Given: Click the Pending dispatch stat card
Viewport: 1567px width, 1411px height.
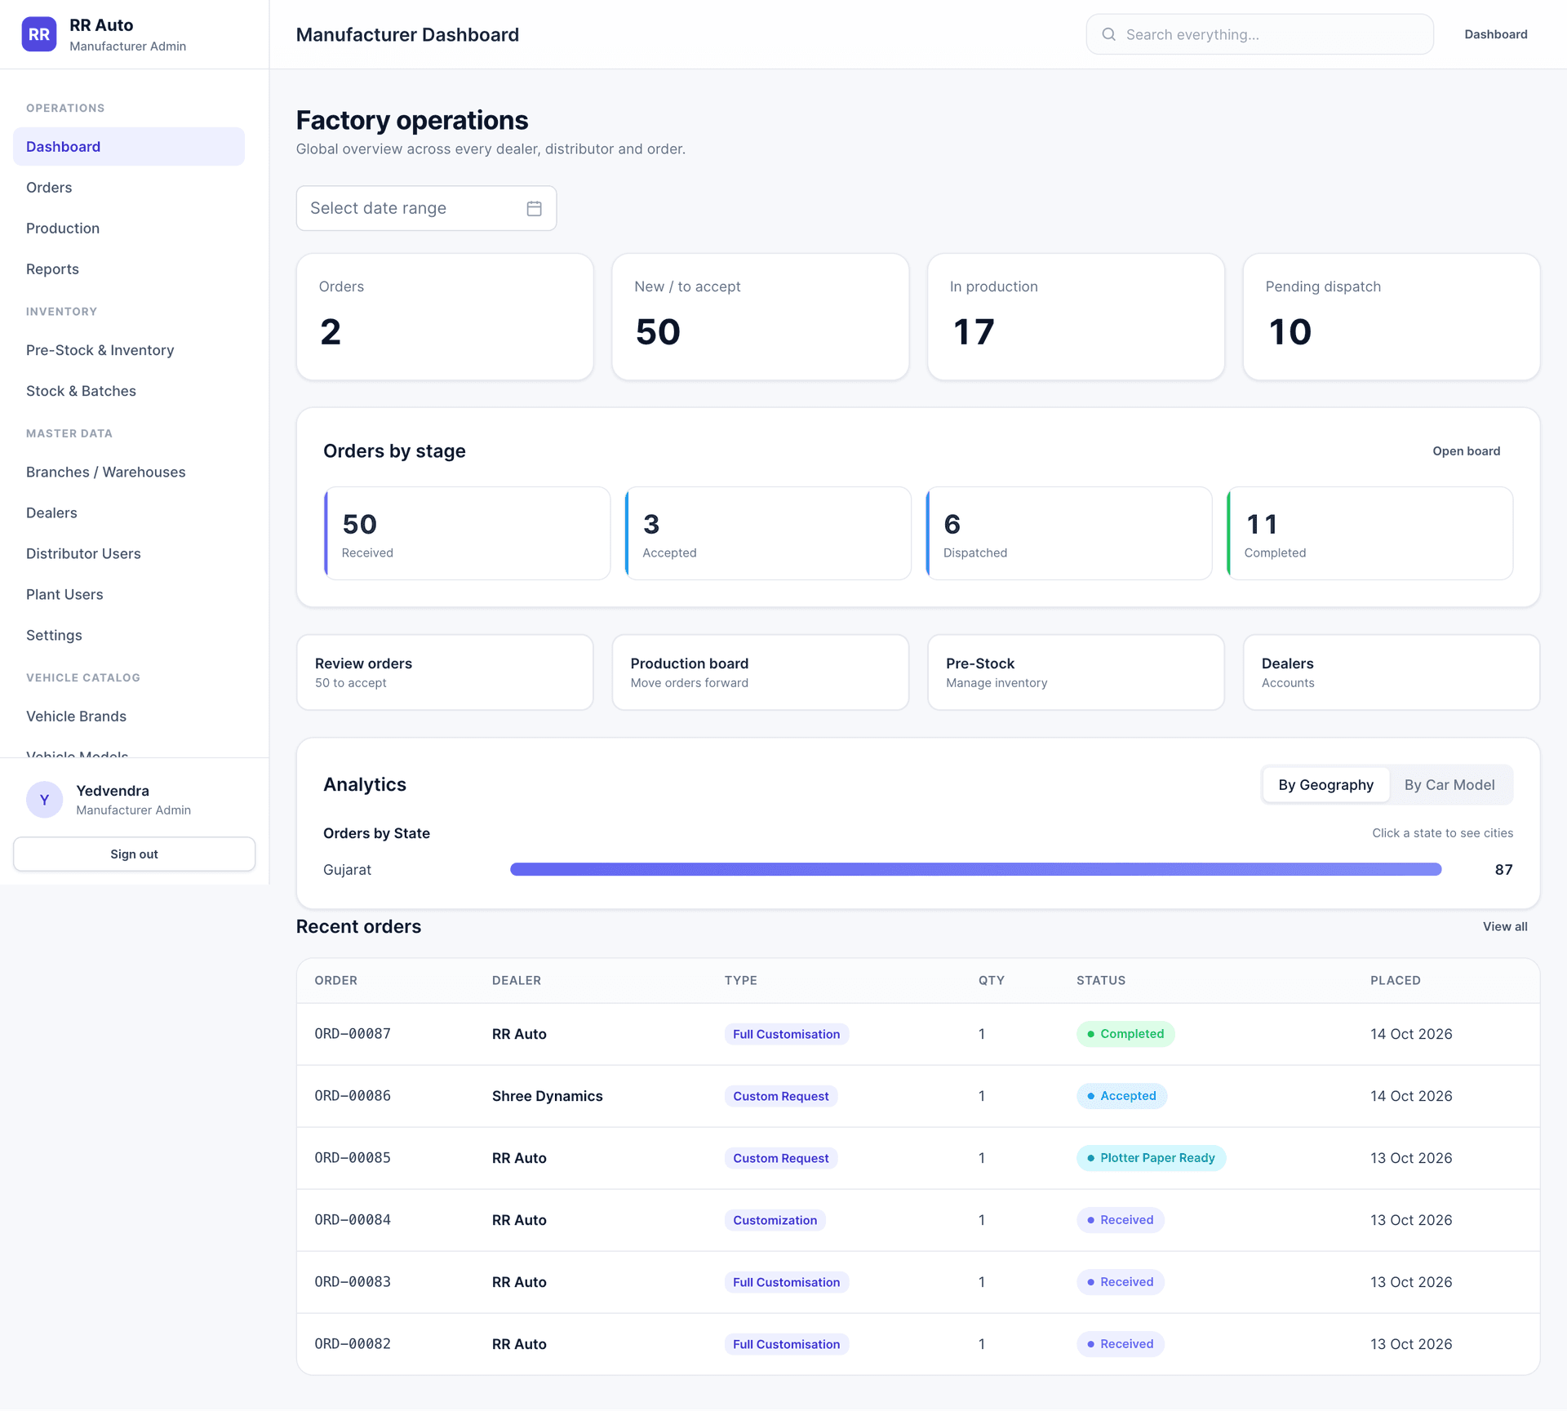Looking at the screenshot, I should [x=1391, y=317].
